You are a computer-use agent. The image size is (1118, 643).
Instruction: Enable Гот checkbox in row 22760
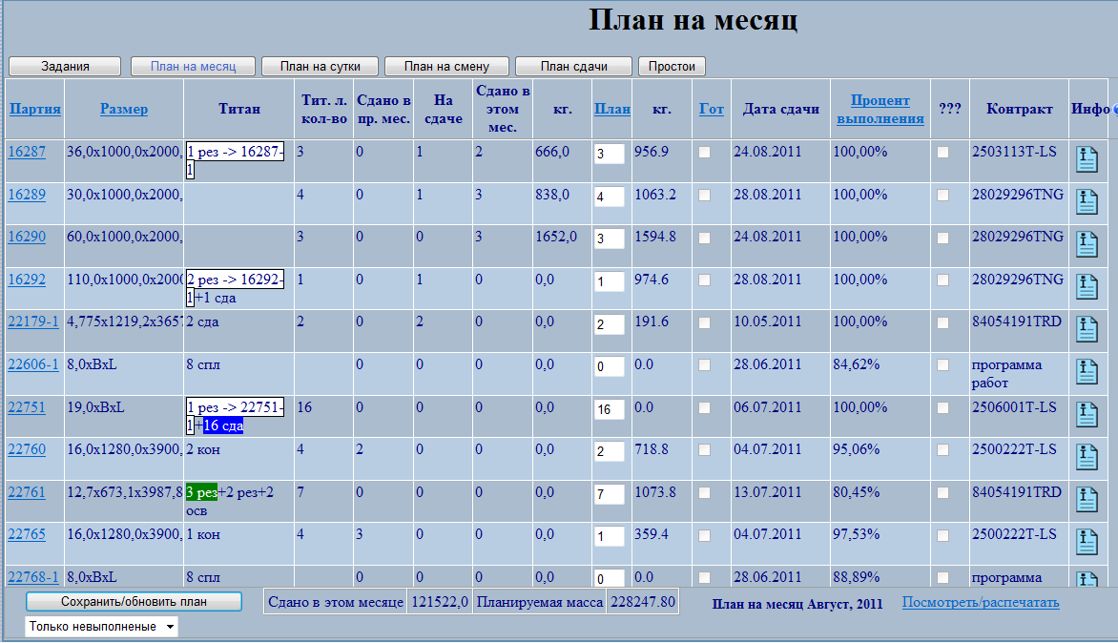tap(705, 450)
